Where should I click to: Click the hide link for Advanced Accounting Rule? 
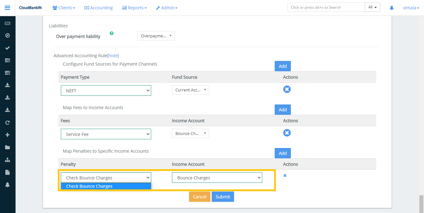pos(113,56)
